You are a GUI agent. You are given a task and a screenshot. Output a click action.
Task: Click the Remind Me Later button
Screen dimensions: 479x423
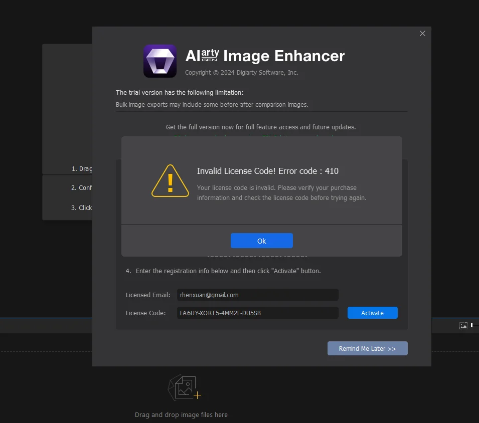[x=368, y=348]
